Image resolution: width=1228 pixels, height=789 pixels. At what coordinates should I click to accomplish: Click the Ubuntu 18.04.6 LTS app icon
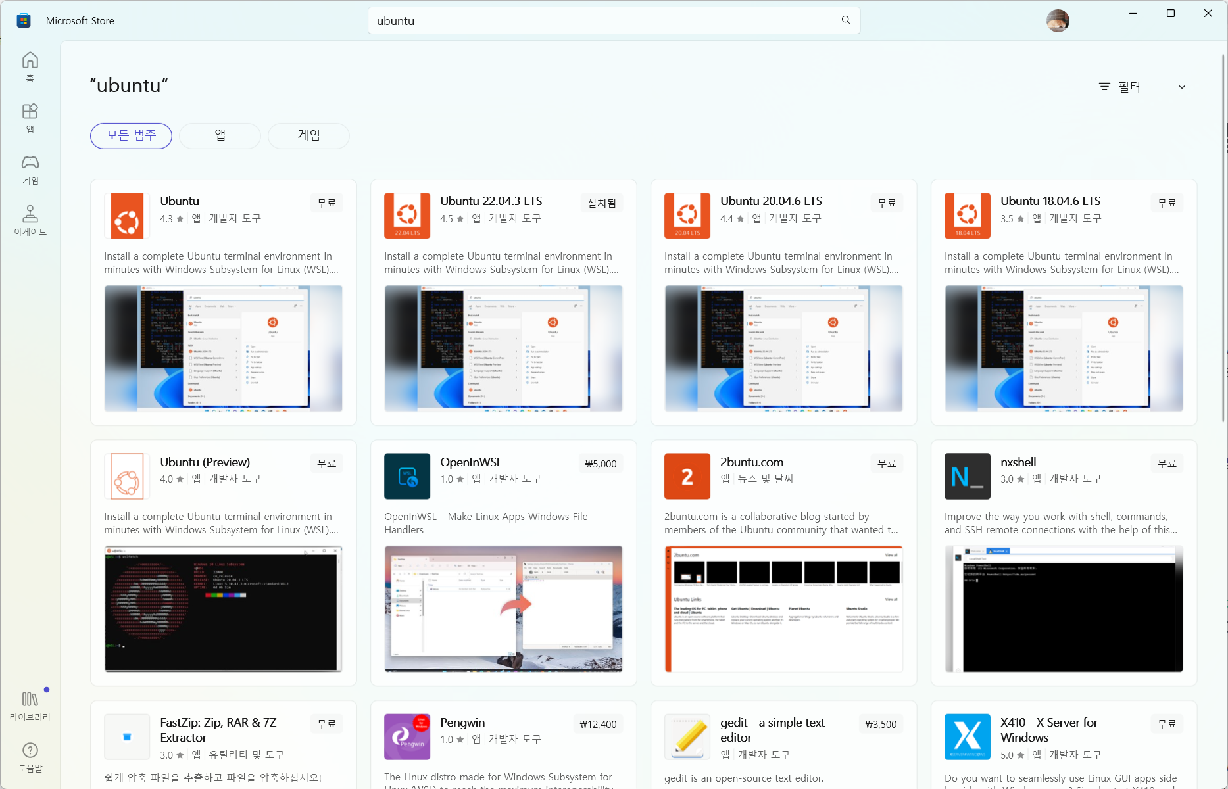pos(968,216)
